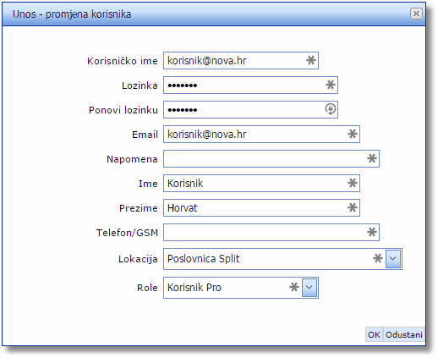Image resolution: width=438 pixels, height=358 pixels.
Task: Click the lock icon in Ponovi lozinku field
Action: point(331,109)
